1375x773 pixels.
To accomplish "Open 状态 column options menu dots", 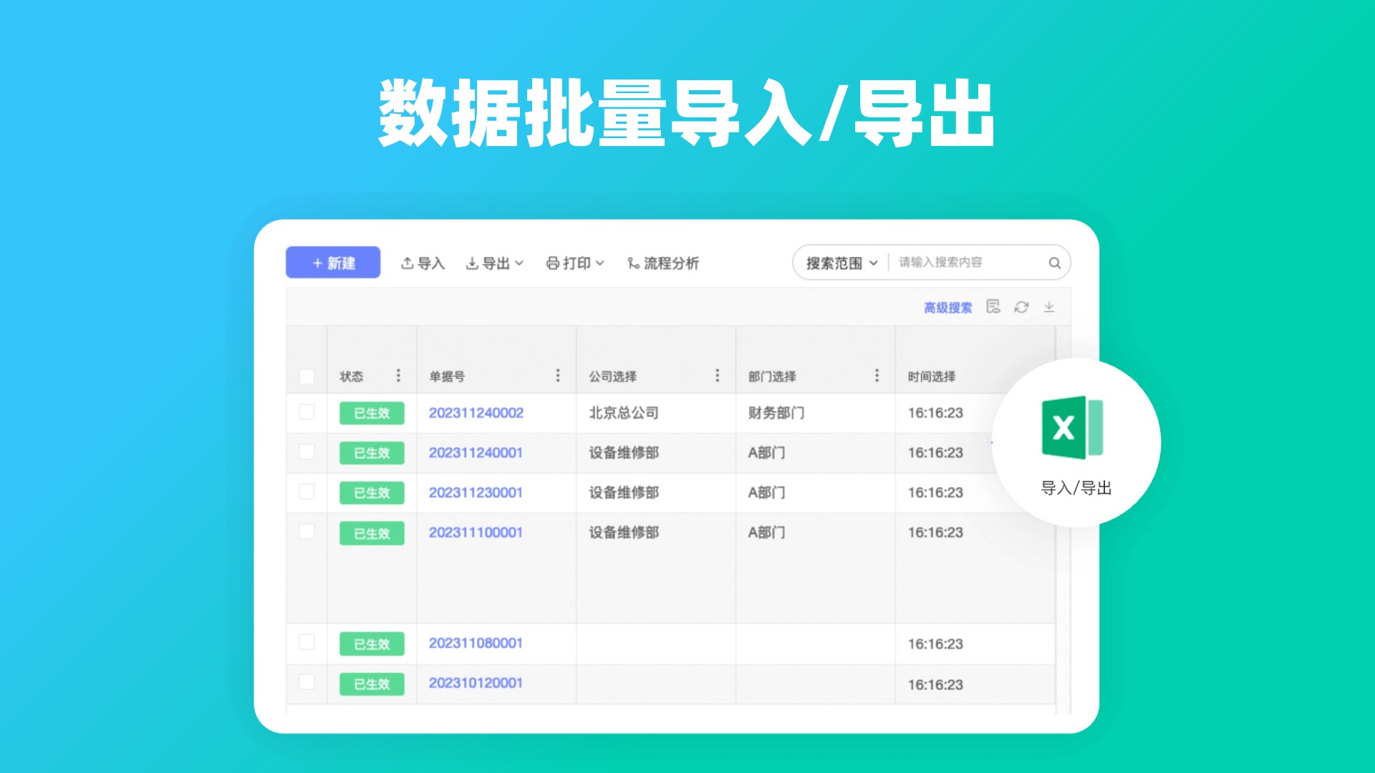I will coord(398,376).
